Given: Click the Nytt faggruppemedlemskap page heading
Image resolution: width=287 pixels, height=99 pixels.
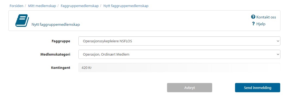Looking at the screenshot, I should tap(56, 24).
